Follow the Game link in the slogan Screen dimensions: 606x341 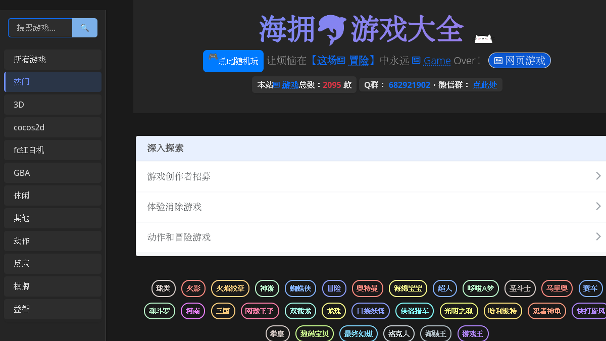pyautogui.click(x=437, y=61)
